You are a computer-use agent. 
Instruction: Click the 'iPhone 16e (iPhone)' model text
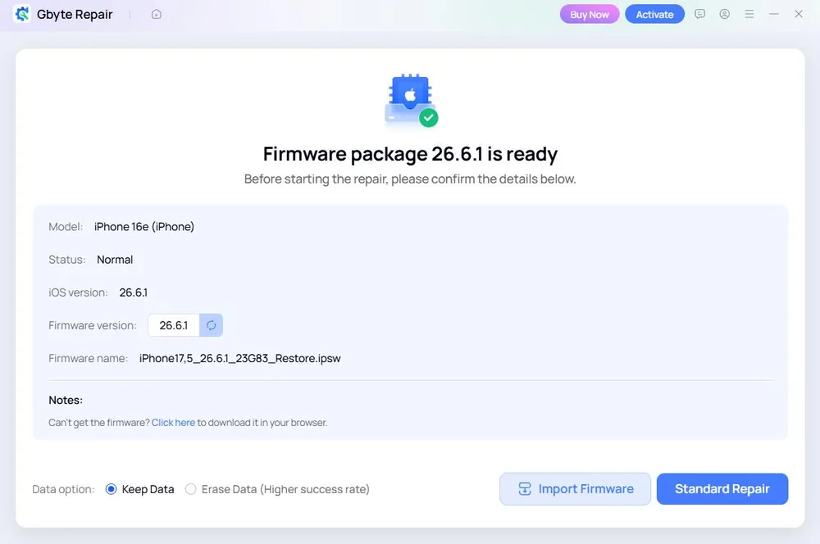(x=144, y=227)
